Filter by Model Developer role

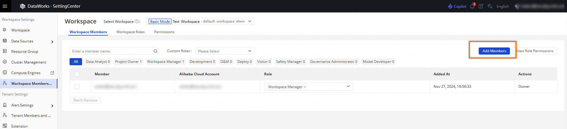pyautogui.click(x=378, y=62)
